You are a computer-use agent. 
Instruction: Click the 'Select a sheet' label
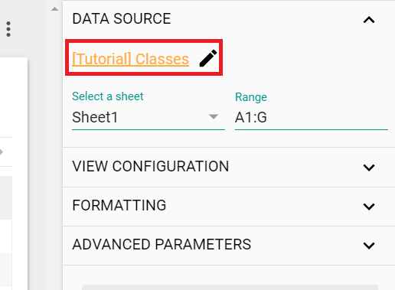(108, 96)
